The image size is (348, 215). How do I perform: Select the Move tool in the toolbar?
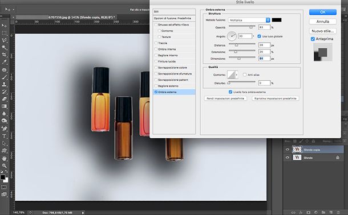pyautogui.click(x=4, y=26)
